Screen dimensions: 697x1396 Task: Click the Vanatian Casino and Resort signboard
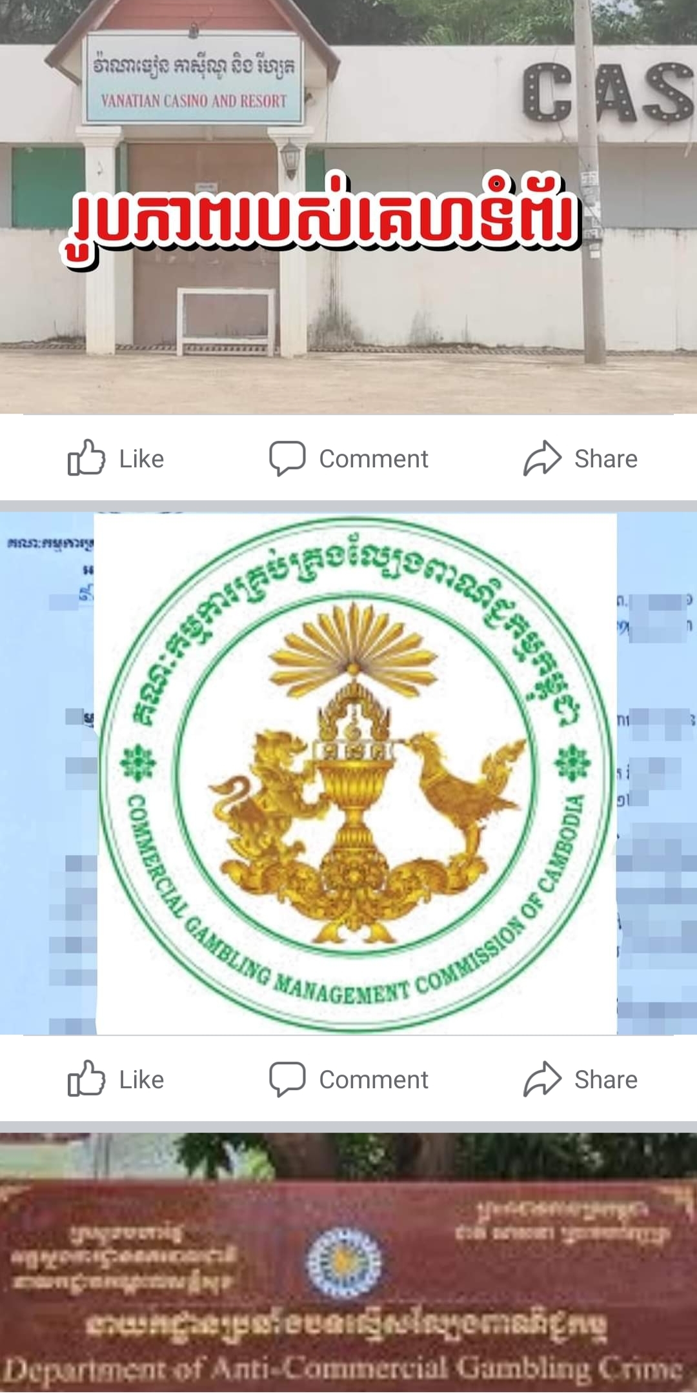pos(194,79)
